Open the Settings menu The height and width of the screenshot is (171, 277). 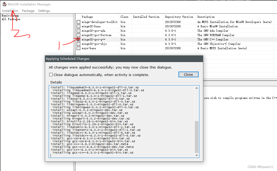[x=44, y=11]
